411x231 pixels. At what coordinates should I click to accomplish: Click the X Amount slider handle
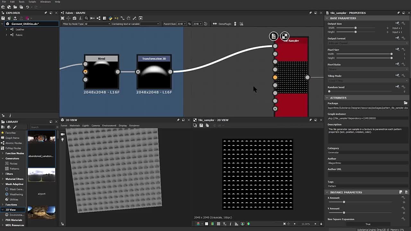pyautogui.click(x=344, y=202)
